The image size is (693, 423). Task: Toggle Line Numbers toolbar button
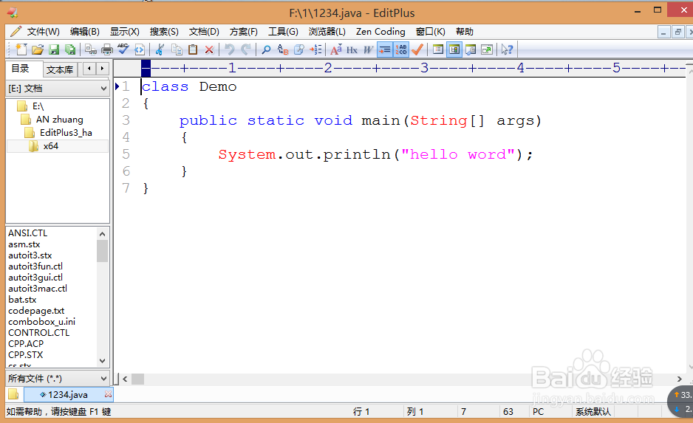tap(401, 49)
